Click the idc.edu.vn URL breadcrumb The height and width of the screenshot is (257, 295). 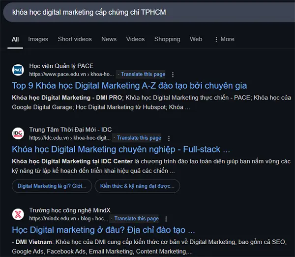[70, 138]
